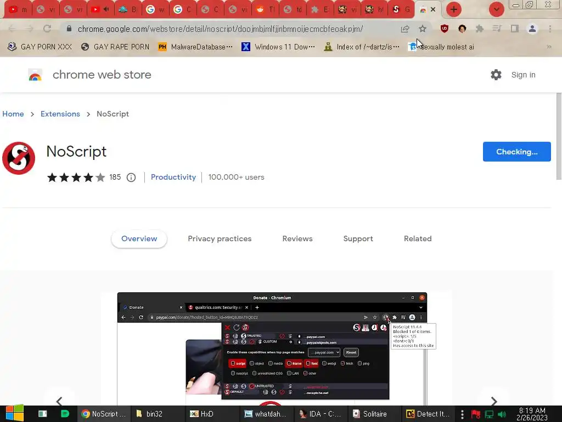Show the previous screenshot in carousel
Screen dimensions: 562x422
point(59,401)
